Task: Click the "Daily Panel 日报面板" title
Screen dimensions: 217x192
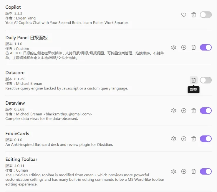Action: pyautogui.click(x=26, y=38)
